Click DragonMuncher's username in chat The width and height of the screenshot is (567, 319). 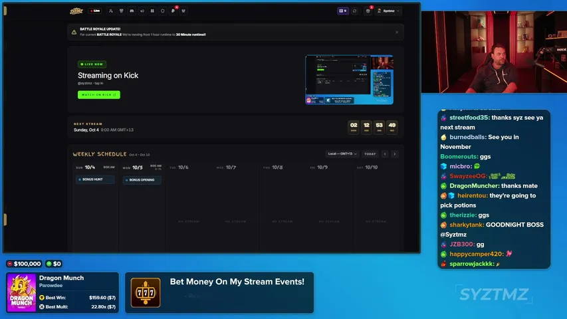[474, 186]
